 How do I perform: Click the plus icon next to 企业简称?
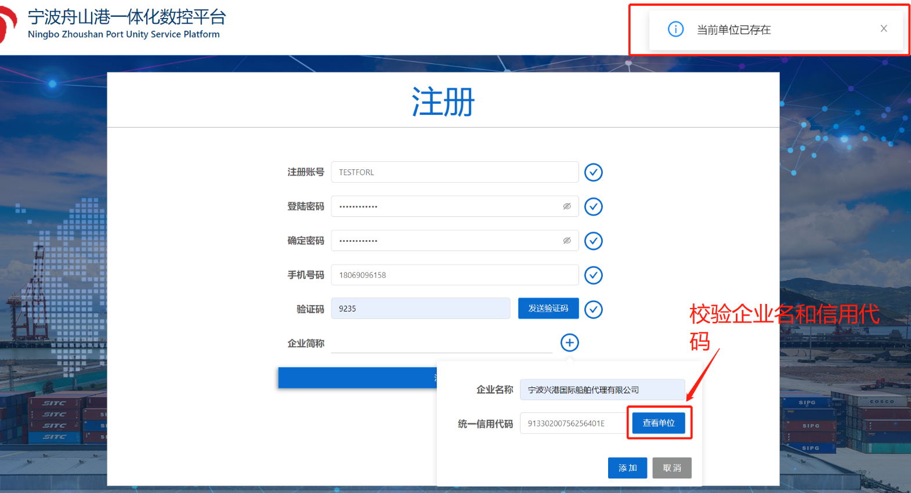coord(569,343)
